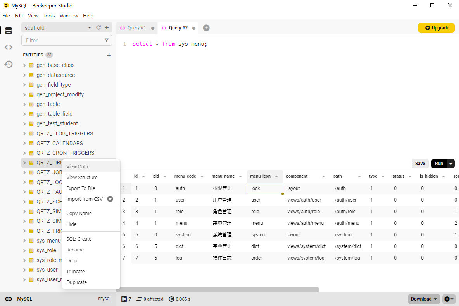Image resolution: width=459 pixels, height=306 pixels.
Task: Open saved queries code icon in sidebar
Action: pos(9,47)
